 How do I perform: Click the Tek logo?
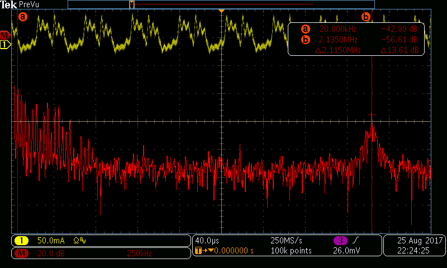pyautogui.click(x=8, y=4)
